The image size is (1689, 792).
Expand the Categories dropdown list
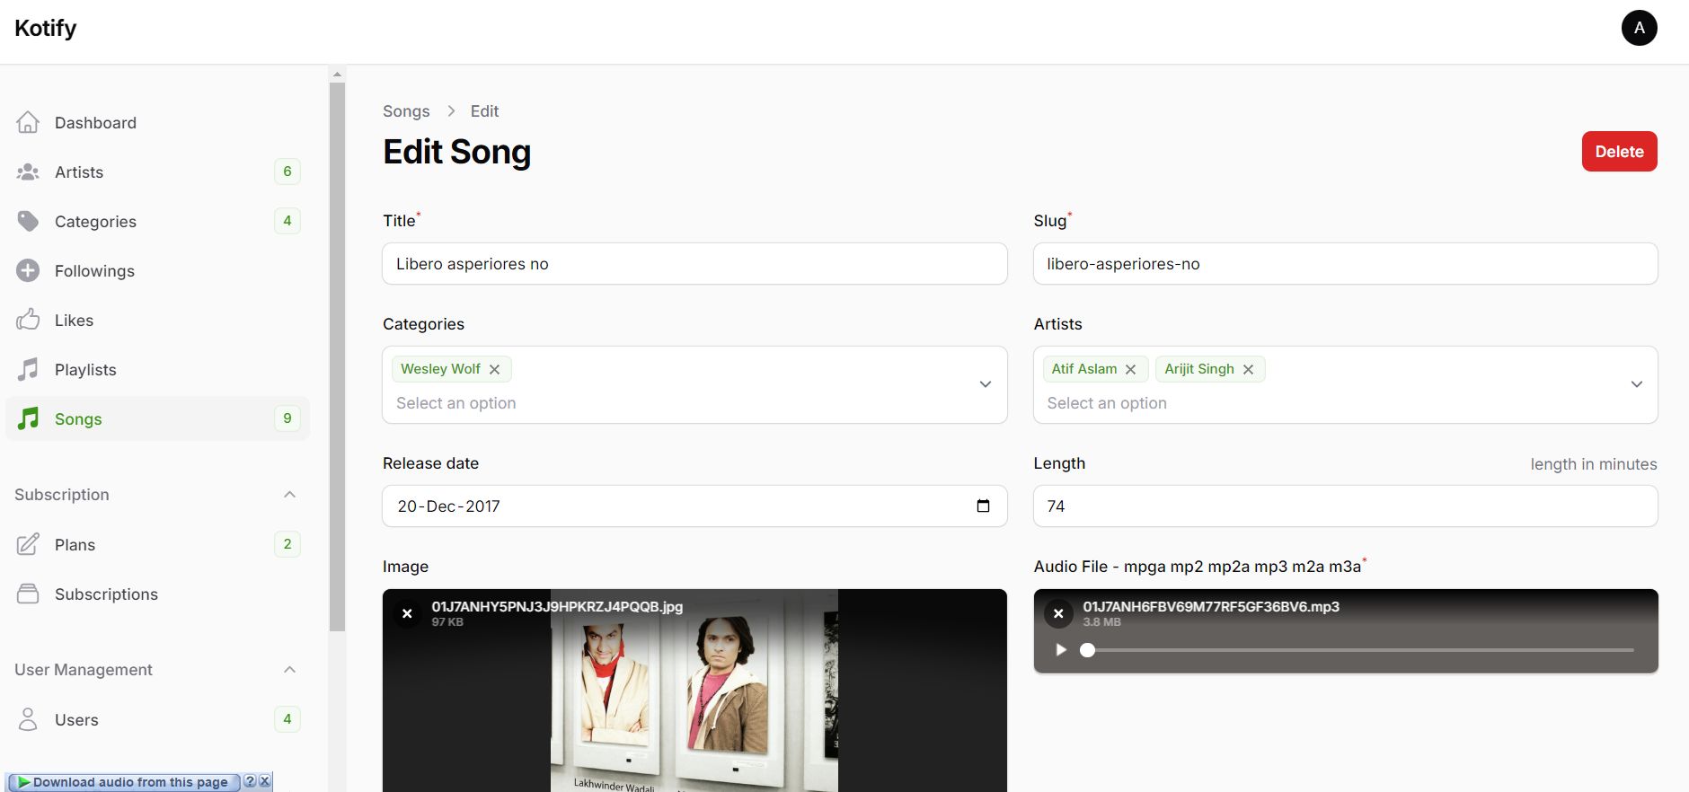(x=985, y=384)
